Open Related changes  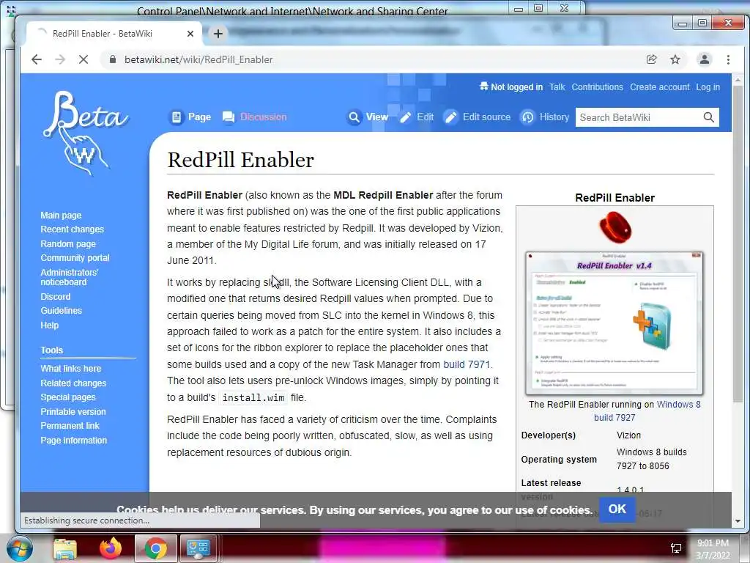73,383
